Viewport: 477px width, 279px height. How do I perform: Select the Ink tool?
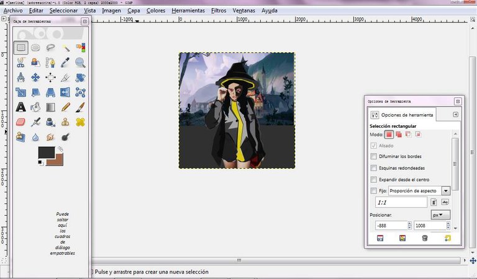click(x=50, y=122)
